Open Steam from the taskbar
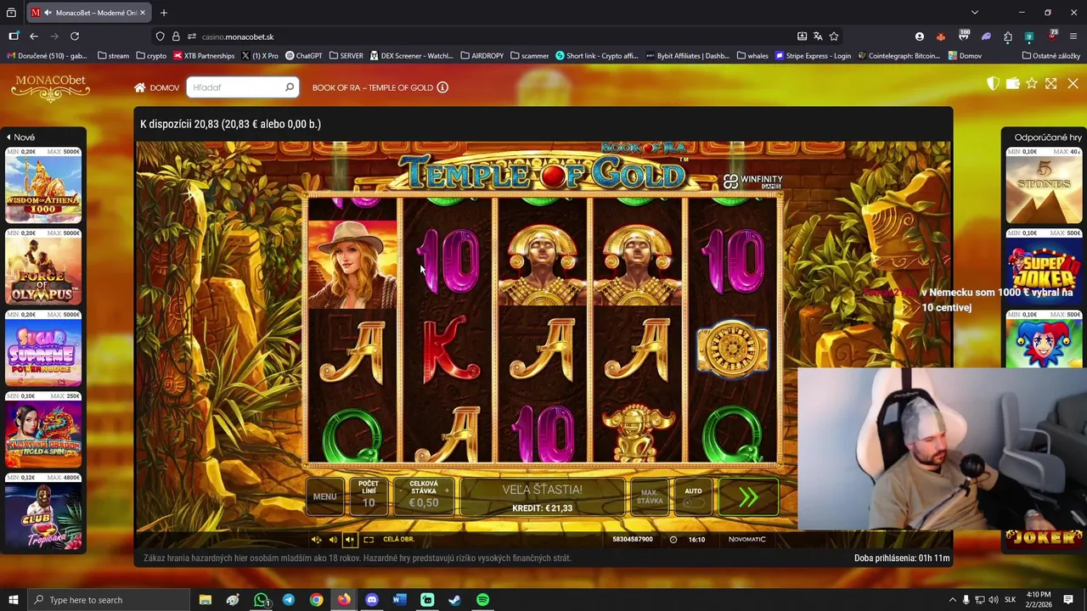 coord(454,600)
